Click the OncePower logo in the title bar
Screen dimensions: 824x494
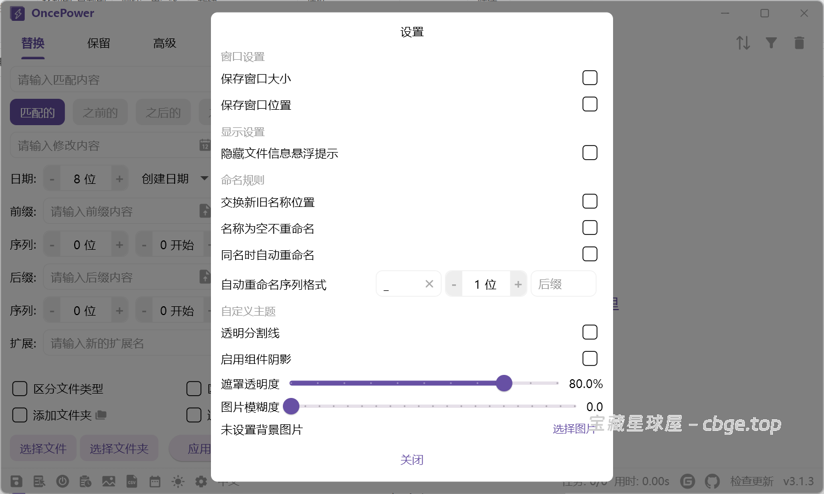18,13
